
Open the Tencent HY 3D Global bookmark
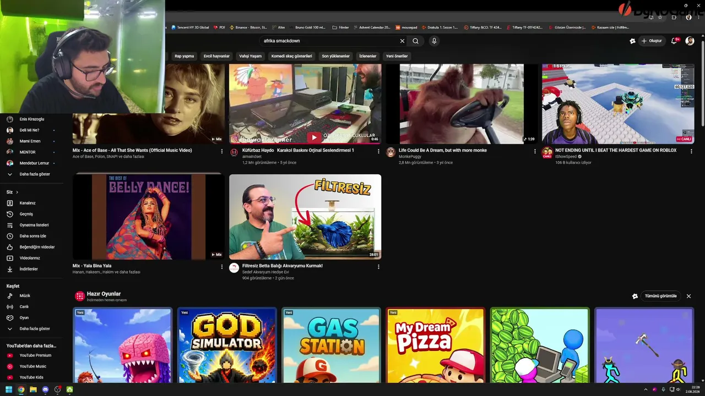click(x=191, y=27)
